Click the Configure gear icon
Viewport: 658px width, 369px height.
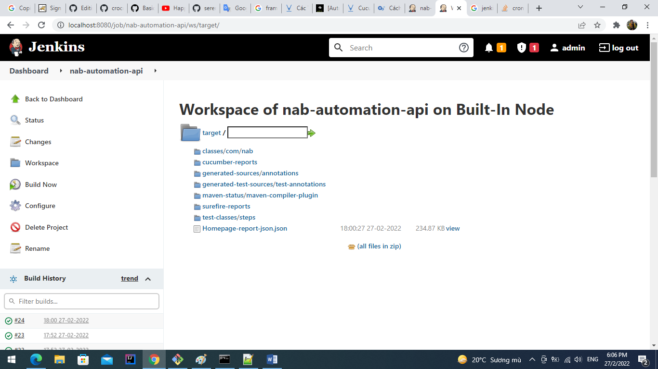pyautogui.click(x=15, y=206)
